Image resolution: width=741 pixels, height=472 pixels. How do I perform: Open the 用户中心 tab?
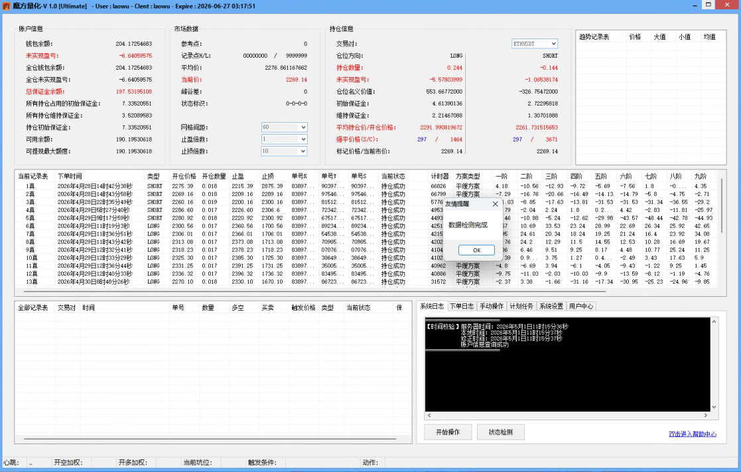click(581, 306)
